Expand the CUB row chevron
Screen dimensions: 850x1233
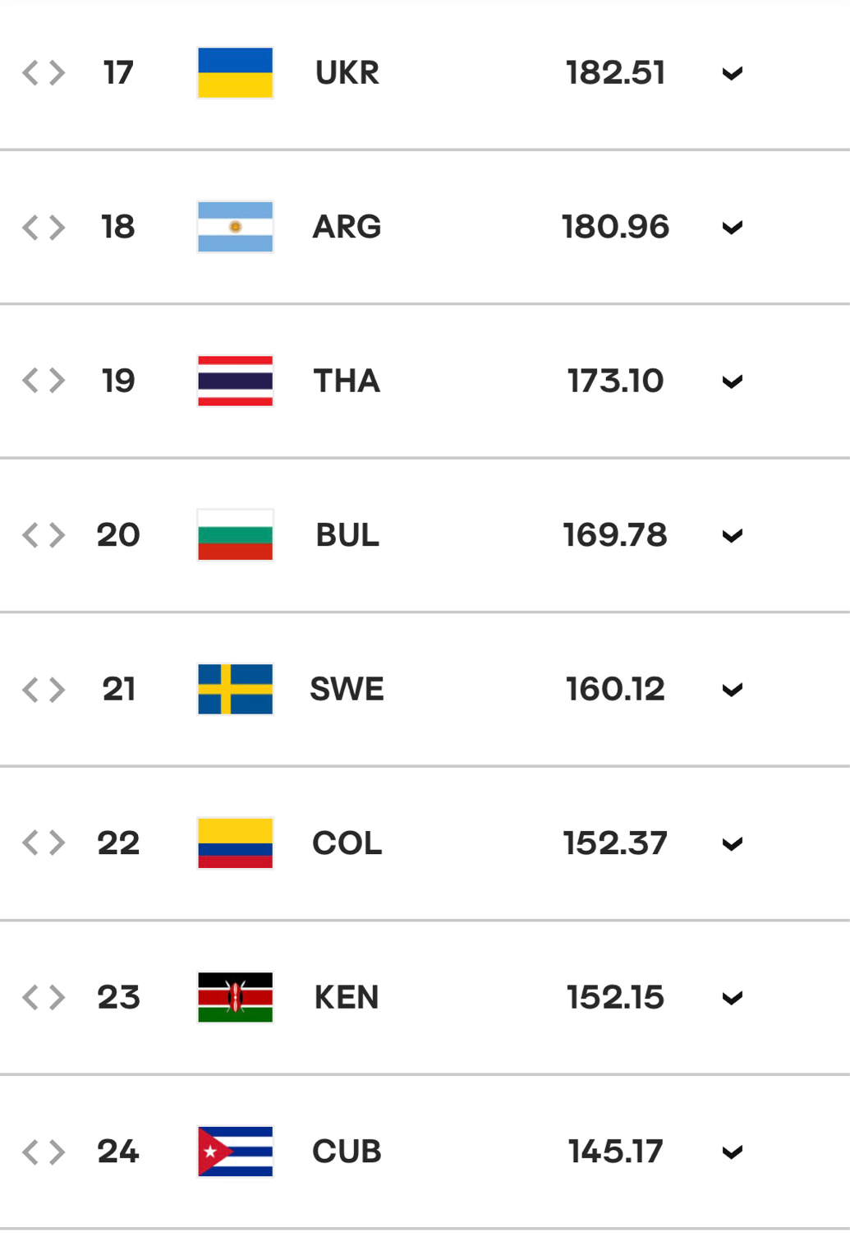point(733,1152)
